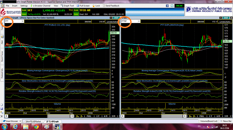Open Internet Explorer from the taskbar
The height and width of the screenshot is (130, 233).
(15, 127)
